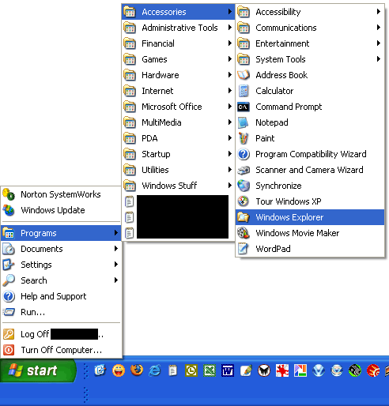Launch Internet Explorer from Quick Launch

(x=155, y=370)
